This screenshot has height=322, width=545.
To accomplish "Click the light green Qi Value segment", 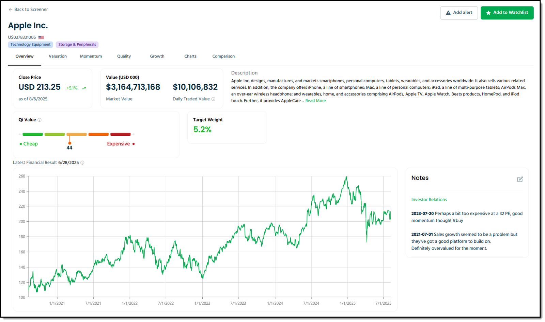I will 54,134.
